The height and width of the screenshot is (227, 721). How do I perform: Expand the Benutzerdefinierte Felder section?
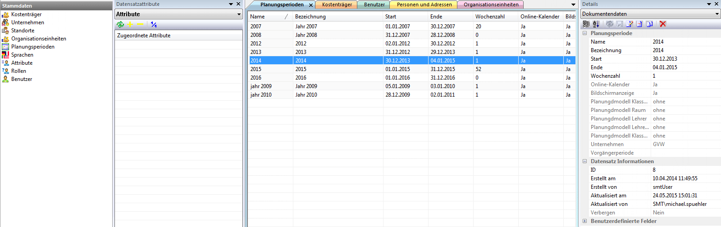585,221
